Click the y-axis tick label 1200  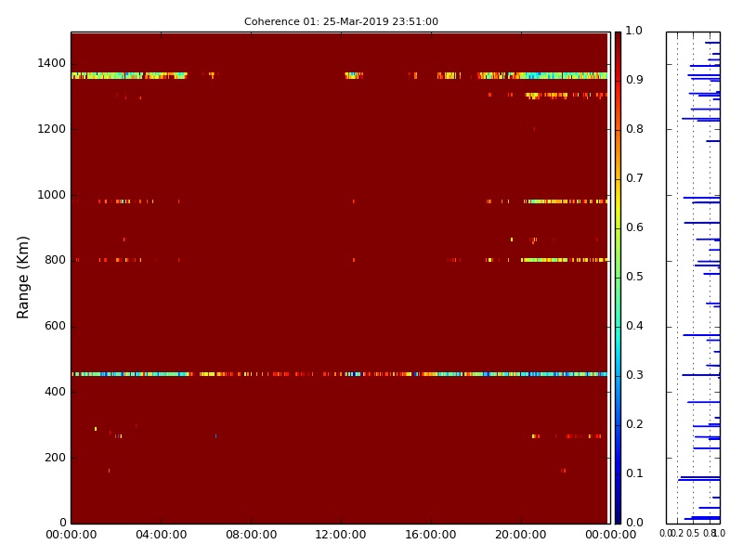(51, 129)
